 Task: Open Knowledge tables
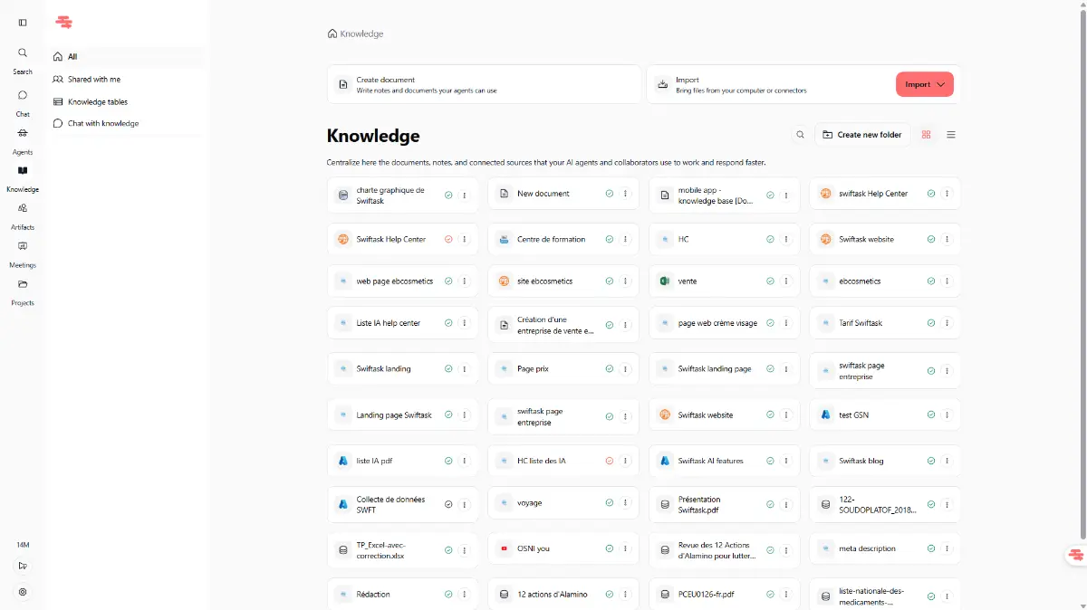pos(127,102)
